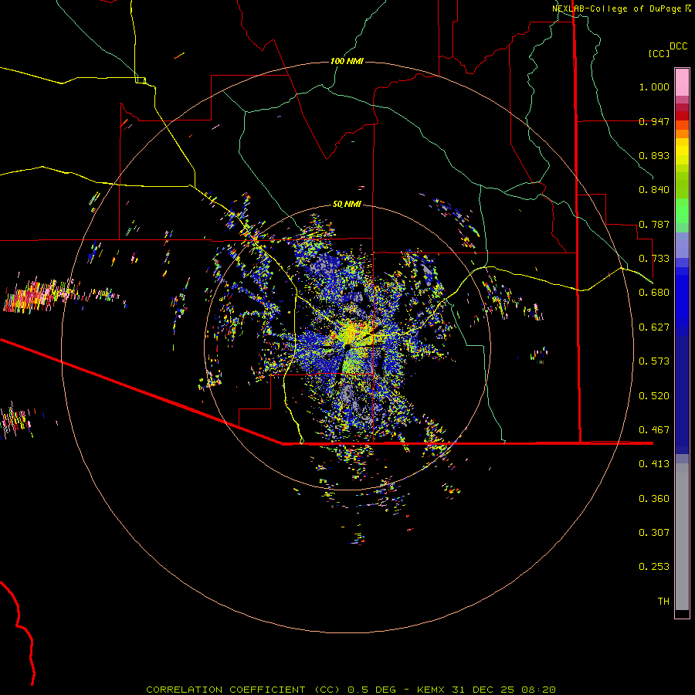
Task: Click the 0.573 legend value
Action: pyautogui.click(x=654, y=361)
